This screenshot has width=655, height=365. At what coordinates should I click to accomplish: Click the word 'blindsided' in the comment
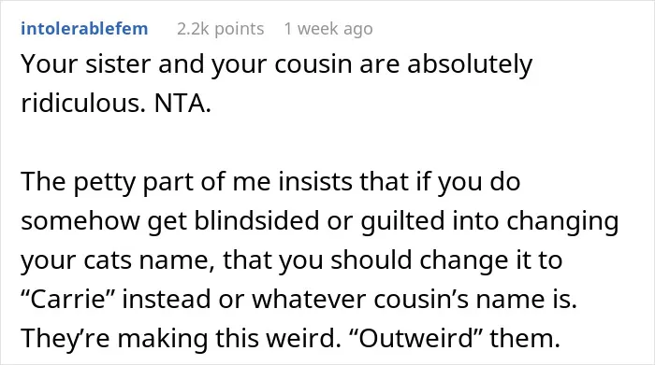(256, 220)
